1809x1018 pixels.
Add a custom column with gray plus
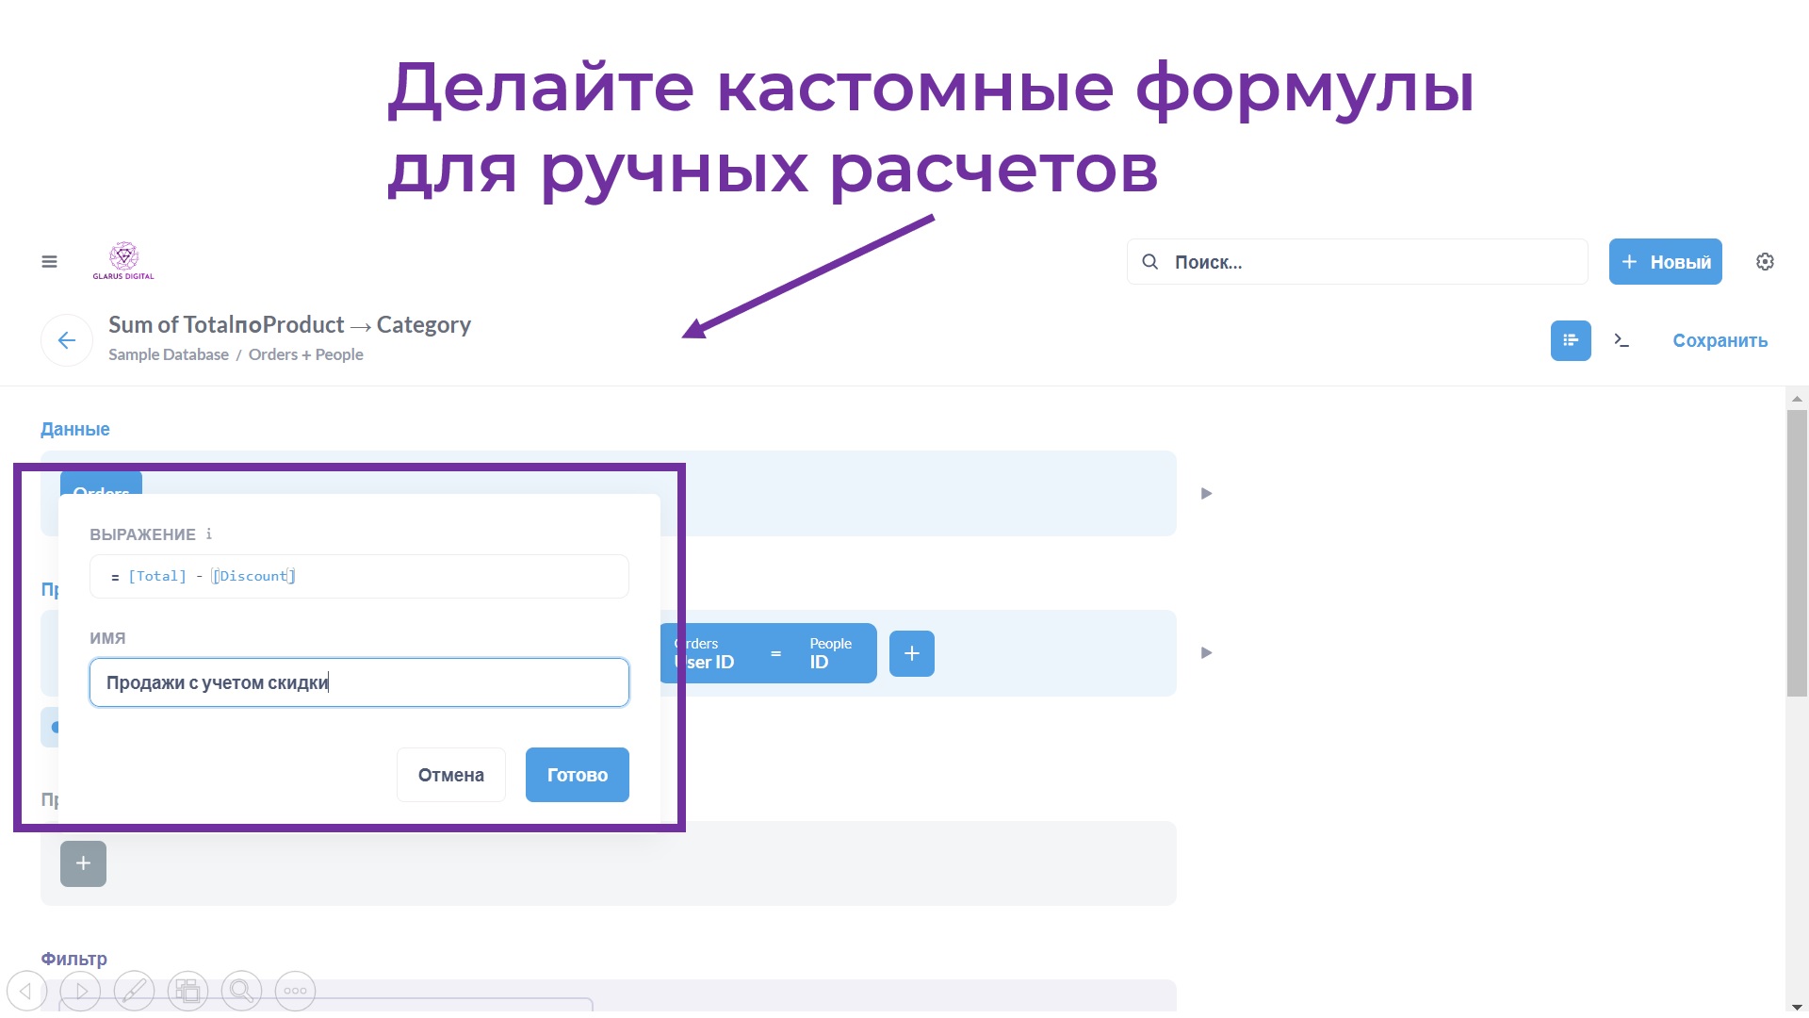[x=83, y=863]
